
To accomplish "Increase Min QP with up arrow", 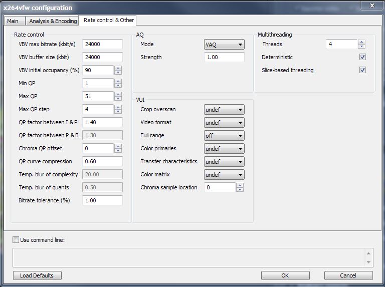I will 118,81.
